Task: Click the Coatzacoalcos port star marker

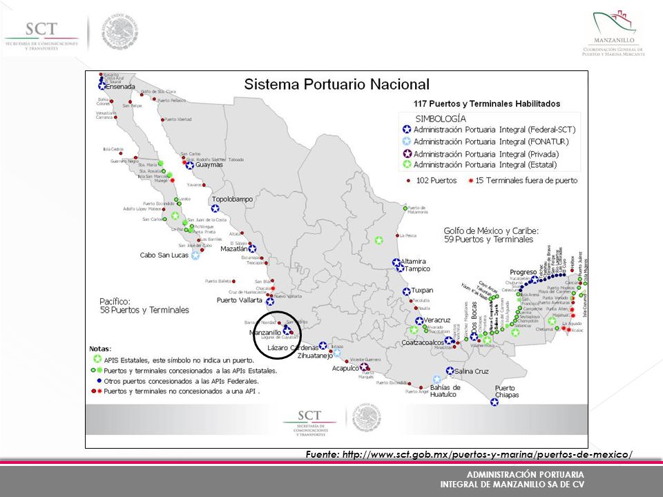Action: 448,340
